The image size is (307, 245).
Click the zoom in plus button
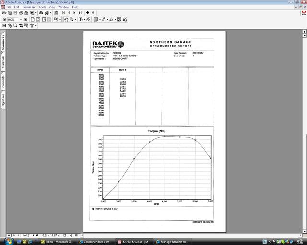point(26,20)
